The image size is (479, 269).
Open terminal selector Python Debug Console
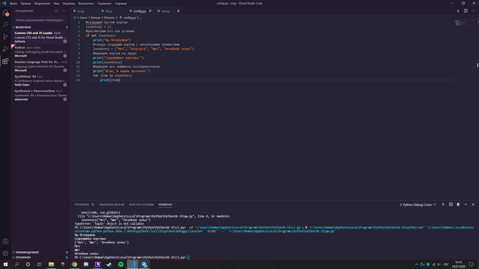click(418, 205)
